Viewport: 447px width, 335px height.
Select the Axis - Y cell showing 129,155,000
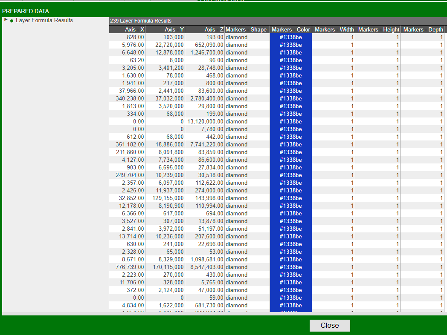tap(165, 198)
